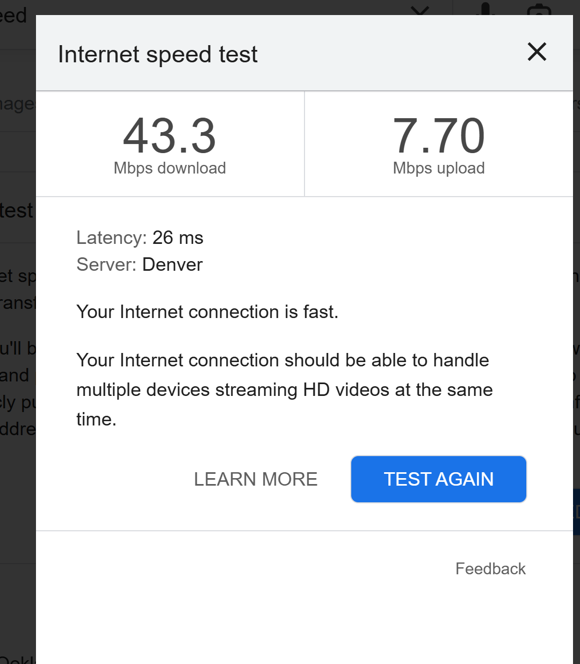Screen dimensions: 580x664
Task: Click "Your Internet connection is fast." text
Action: point(207,312)
